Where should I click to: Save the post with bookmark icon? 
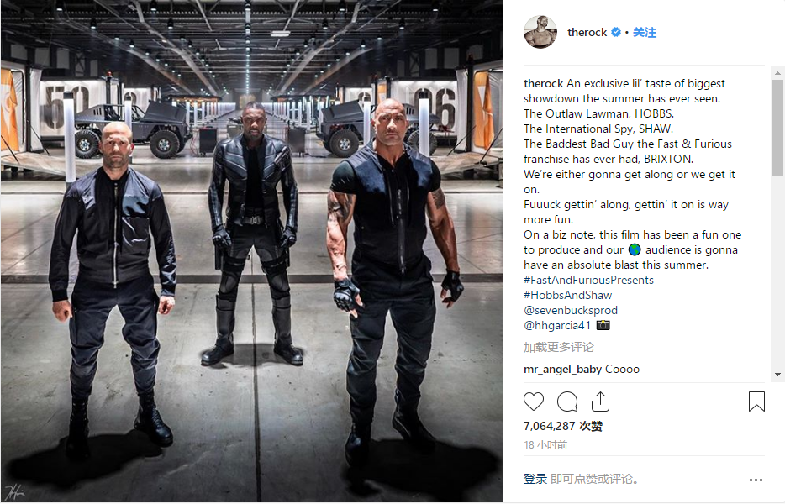[x=756, y=402]
